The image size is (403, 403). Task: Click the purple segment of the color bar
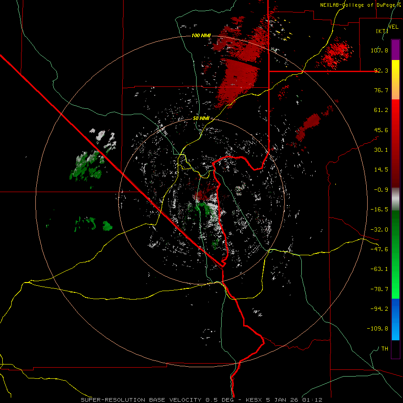click(395, 50)
